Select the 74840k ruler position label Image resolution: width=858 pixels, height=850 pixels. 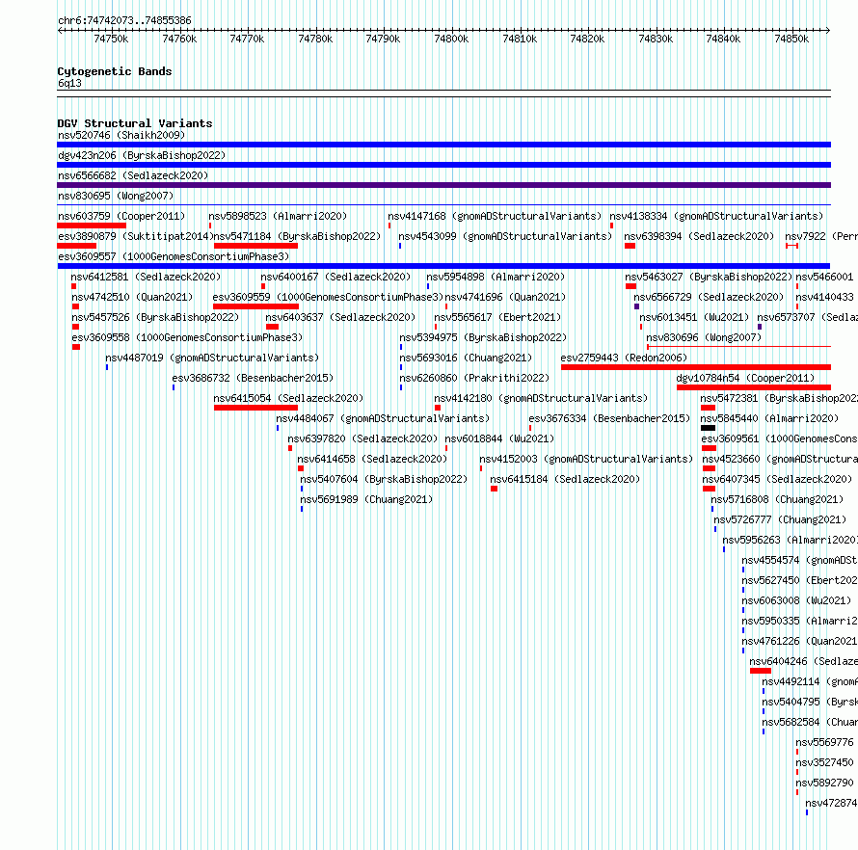pyautogui.click(x=723, y=39)
